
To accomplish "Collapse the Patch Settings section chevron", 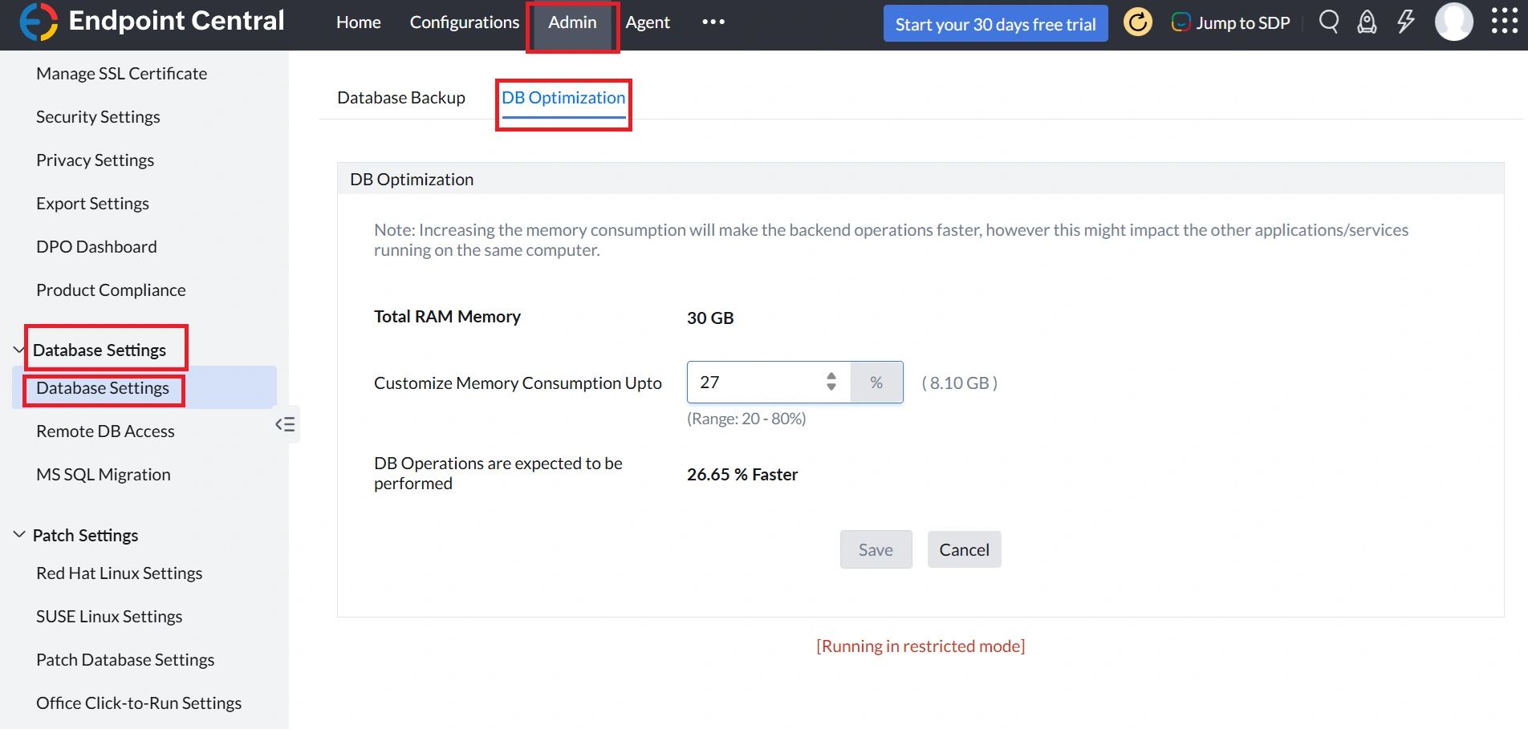I will pyautogui.click(x=19, y=534).
